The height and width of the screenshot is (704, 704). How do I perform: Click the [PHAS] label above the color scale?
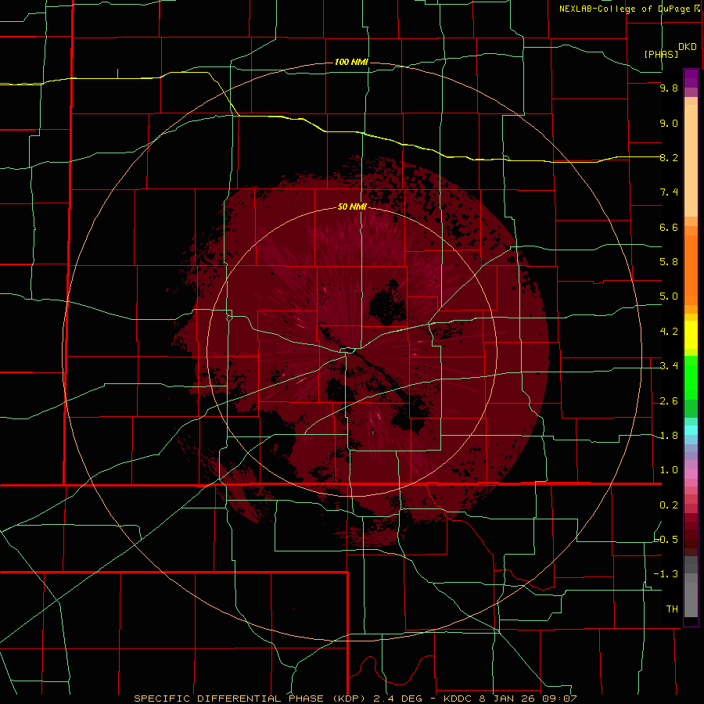(661, 54)
